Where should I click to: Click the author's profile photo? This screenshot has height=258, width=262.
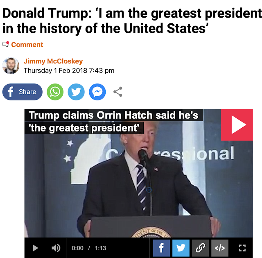[x=11, y=66]
